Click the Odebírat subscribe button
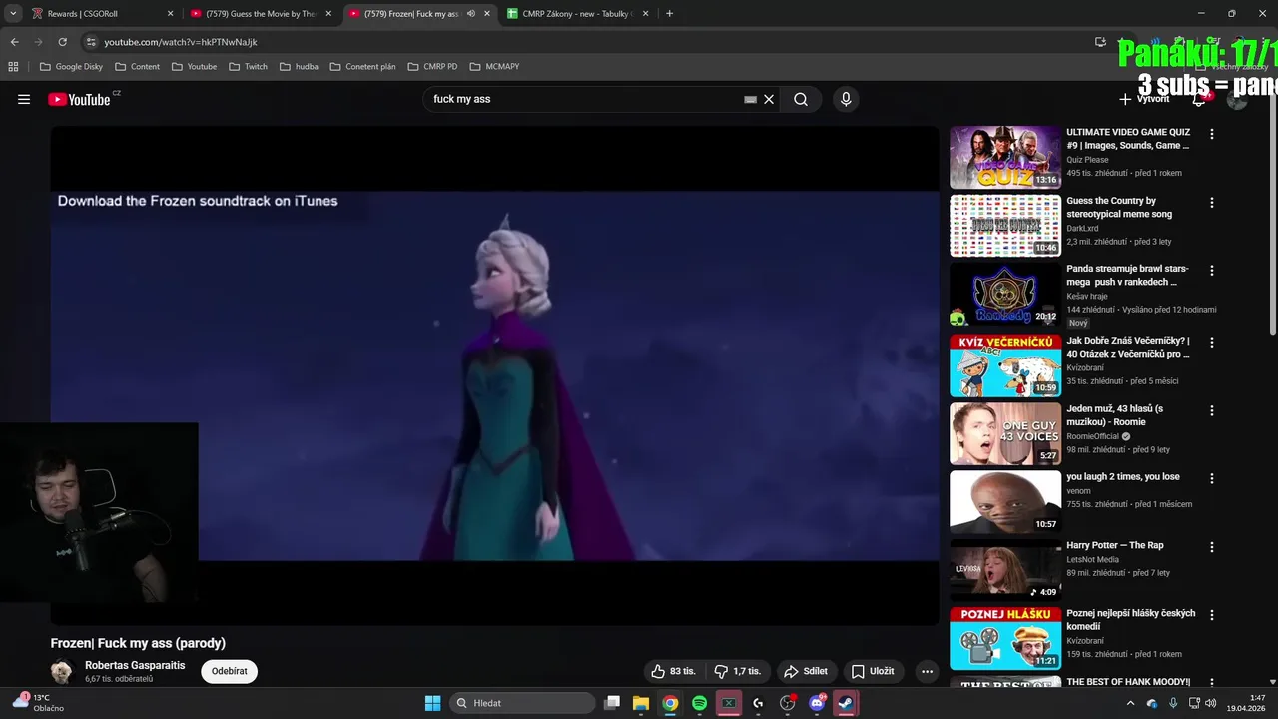 [229, 671]
